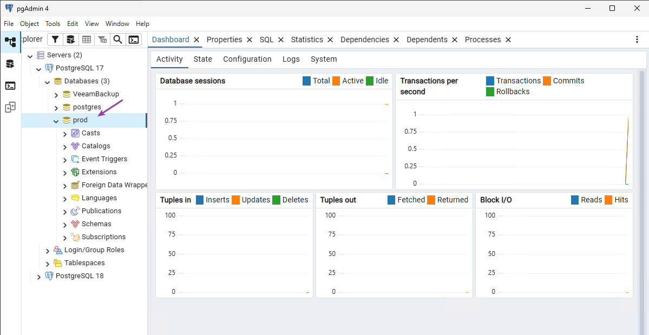Click the Login/Group Roles node icon
649x335 pixels.
click(x=57, y=250)
